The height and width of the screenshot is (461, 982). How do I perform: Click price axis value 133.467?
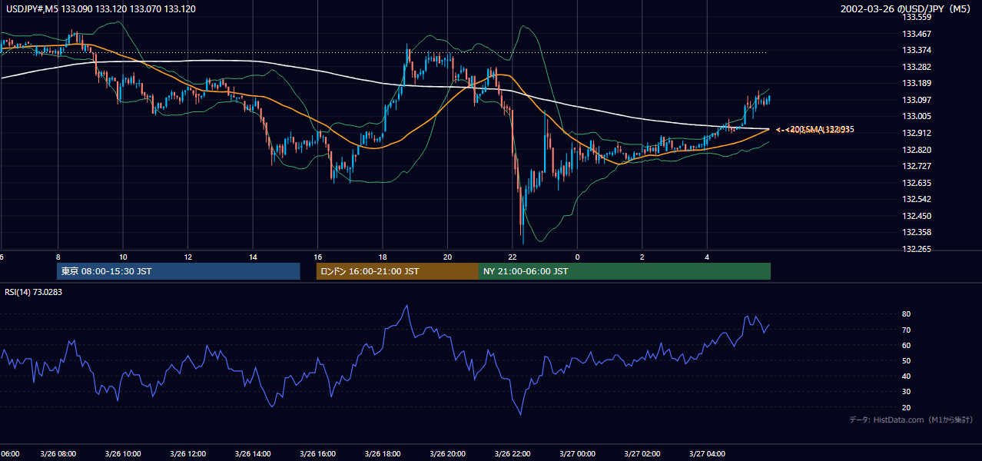[916, 34]
